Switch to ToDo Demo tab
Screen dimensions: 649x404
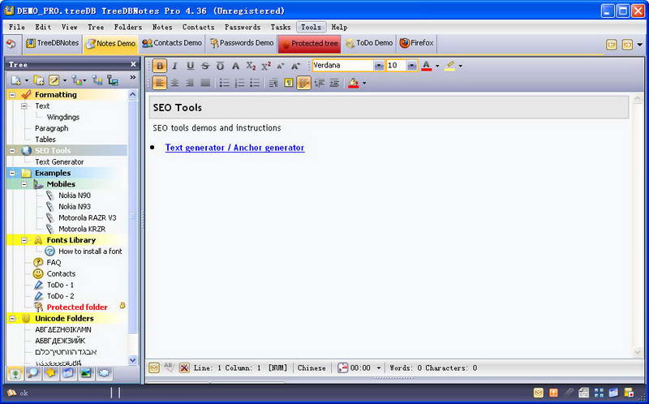click(369, 43)
